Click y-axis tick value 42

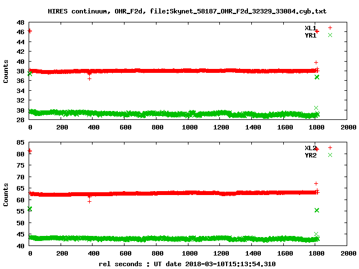[x=20, y=52]
